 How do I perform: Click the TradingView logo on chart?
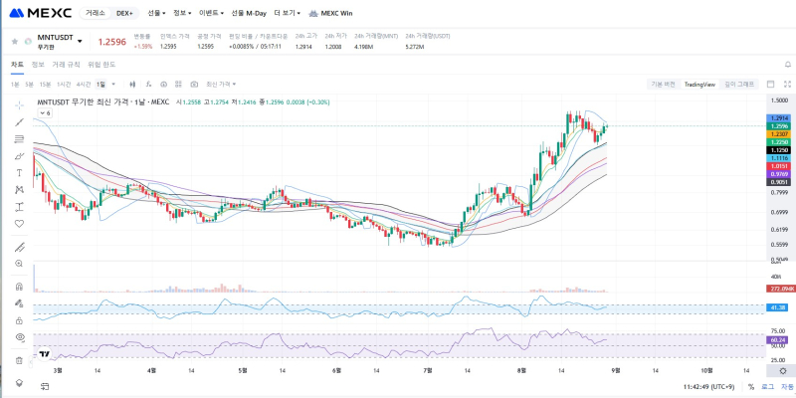pos(44,354)
